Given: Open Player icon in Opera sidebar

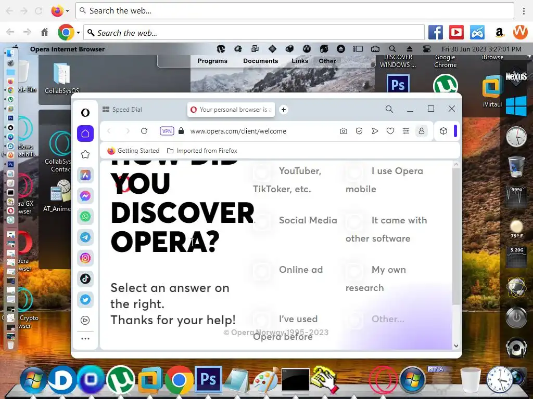Looking at the screenshot, I should (85, 320).
